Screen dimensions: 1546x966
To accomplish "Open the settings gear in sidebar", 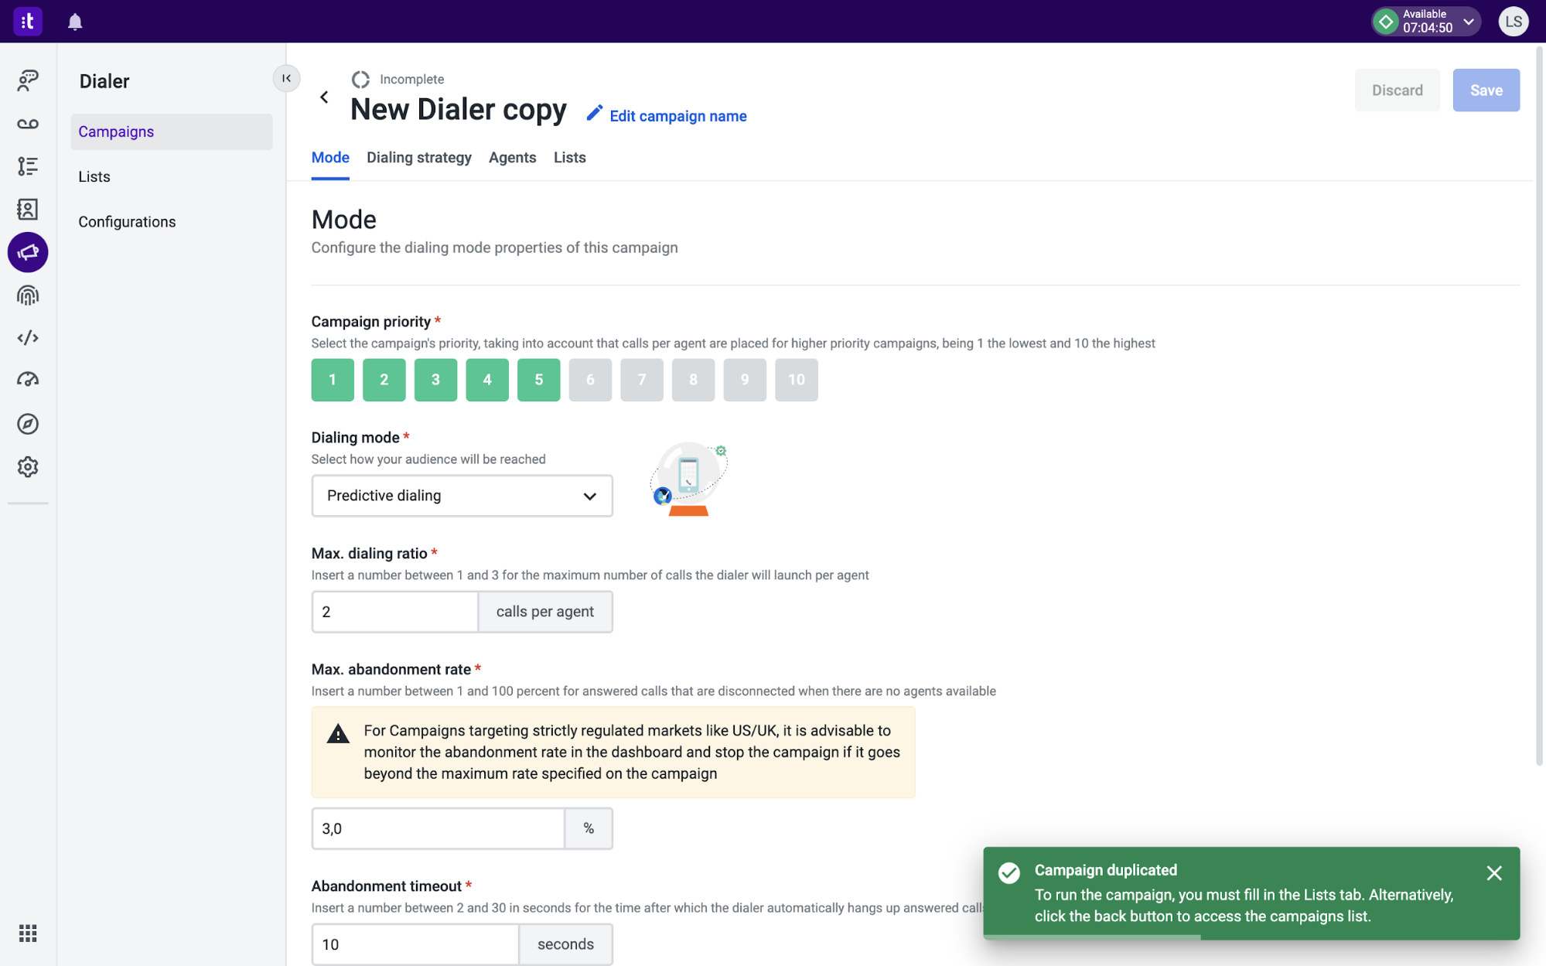I will (28, 467).
